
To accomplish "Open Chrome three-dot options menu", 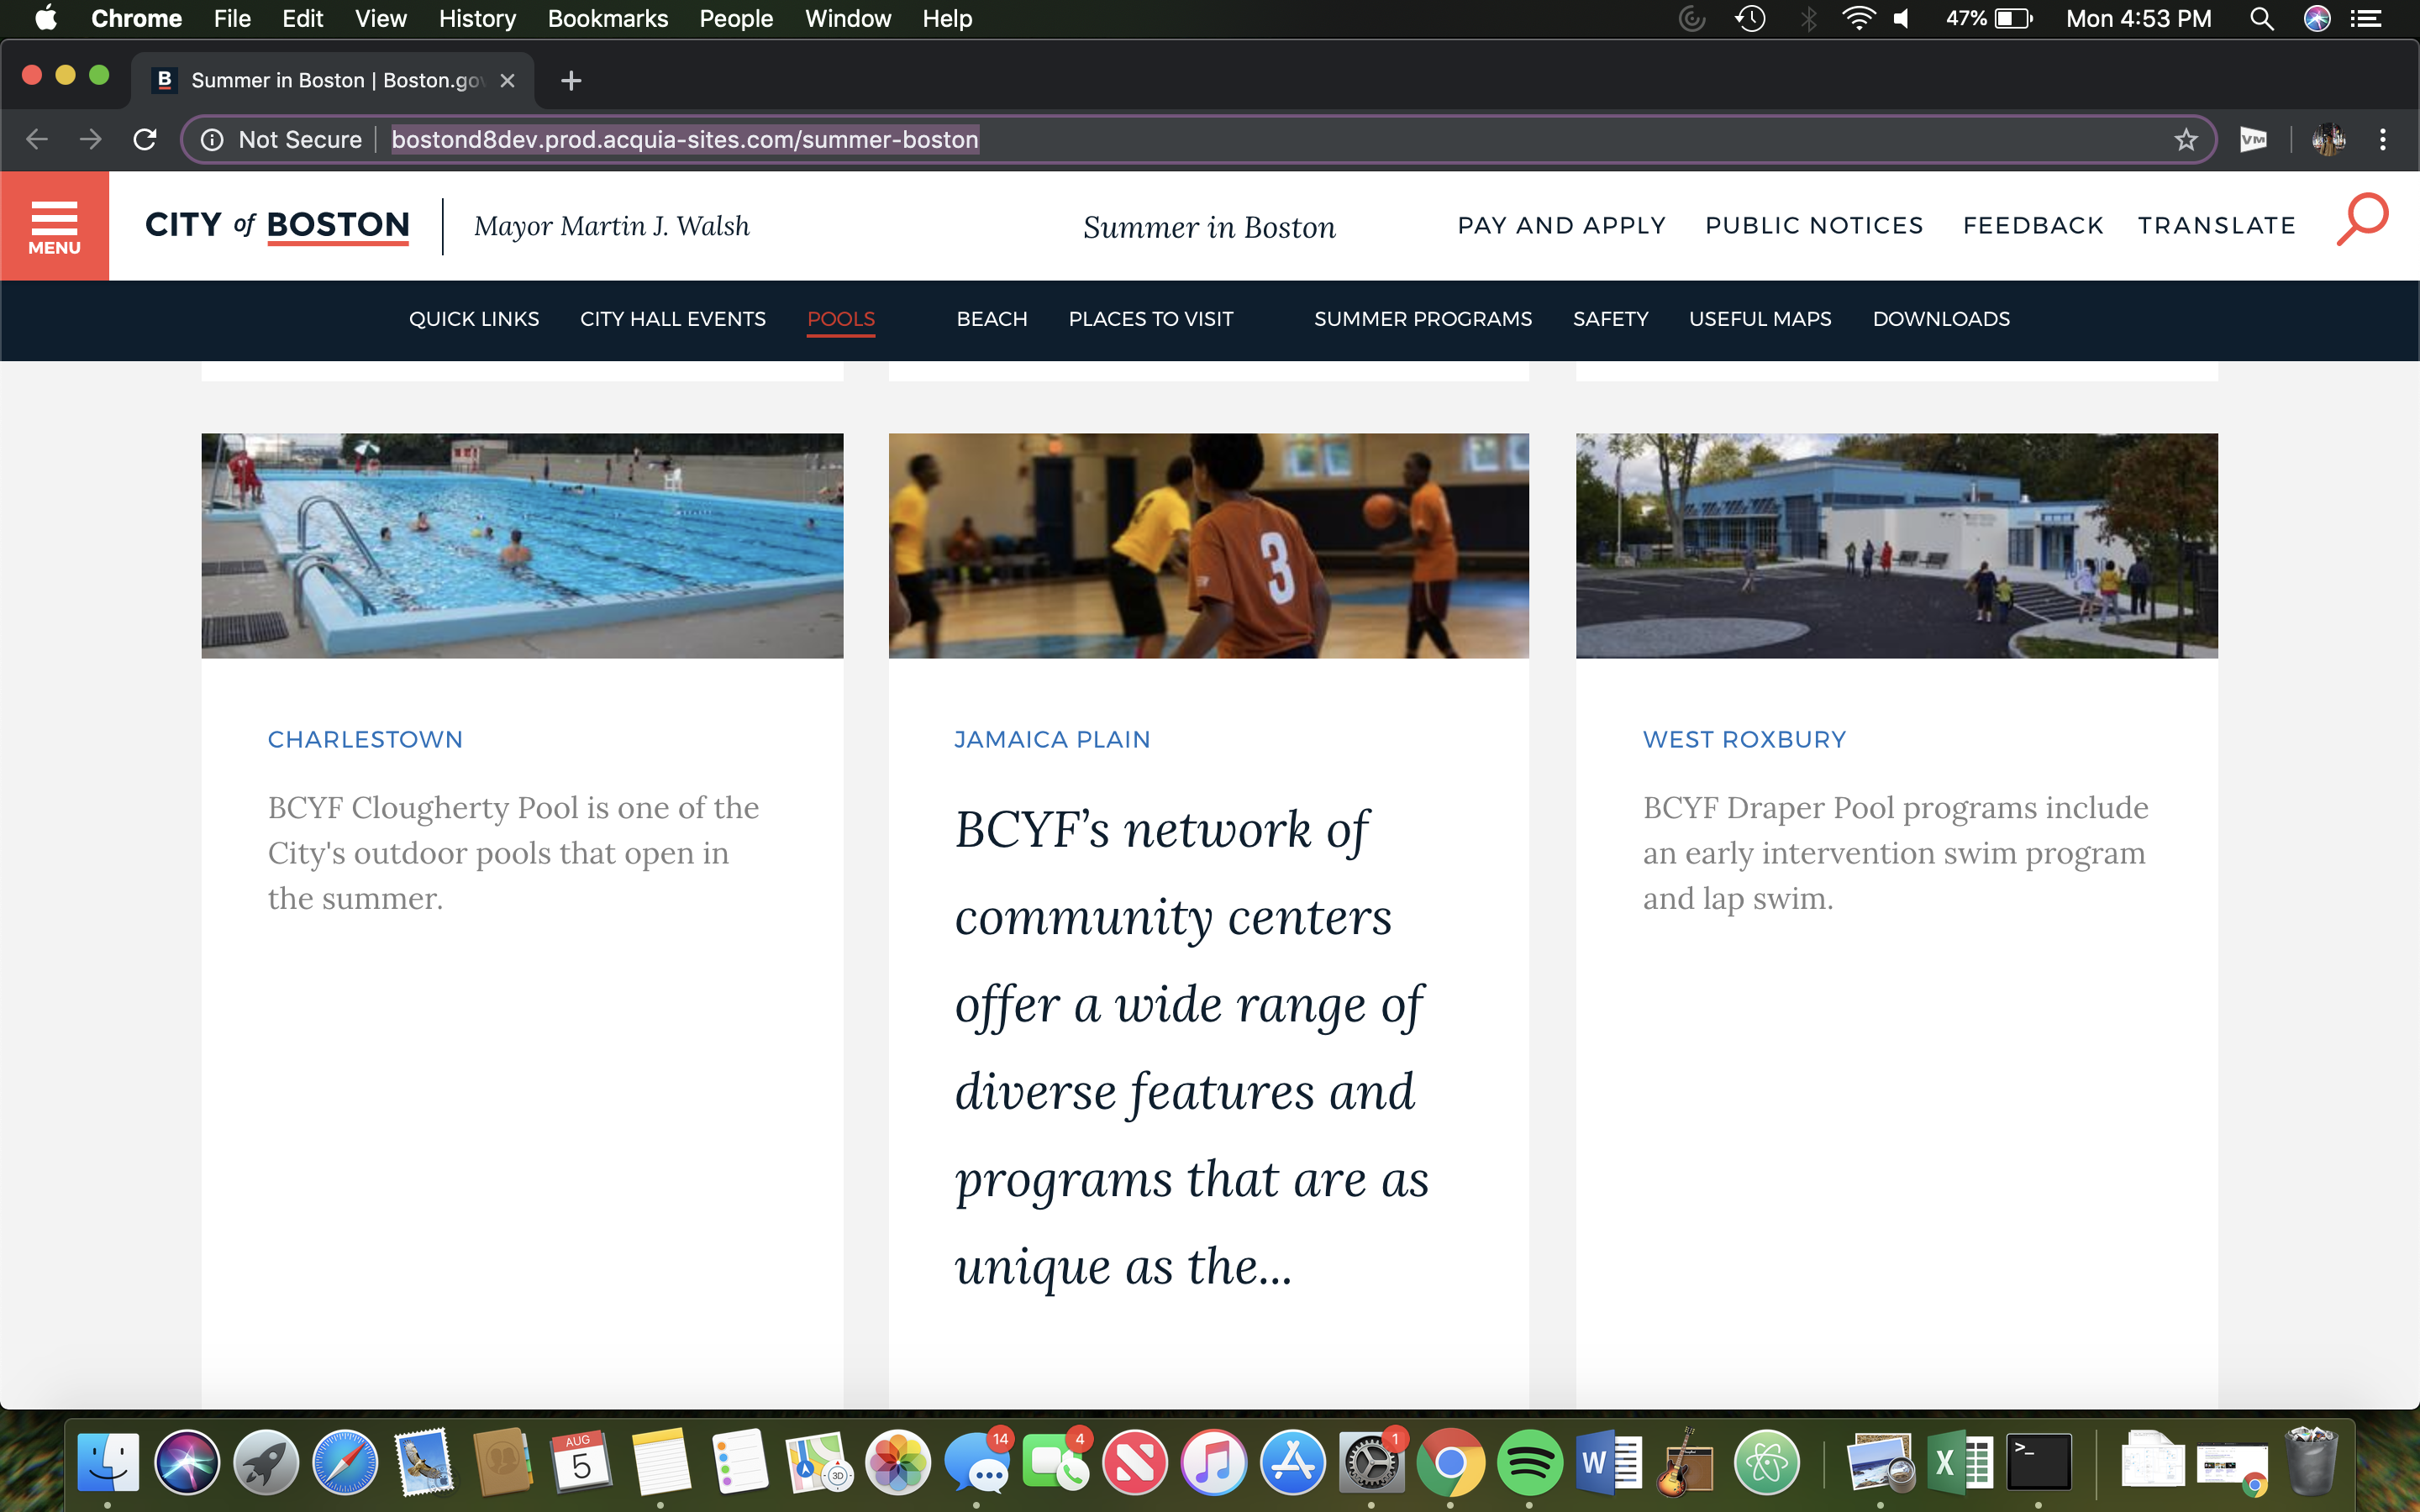I will 2382,140.
